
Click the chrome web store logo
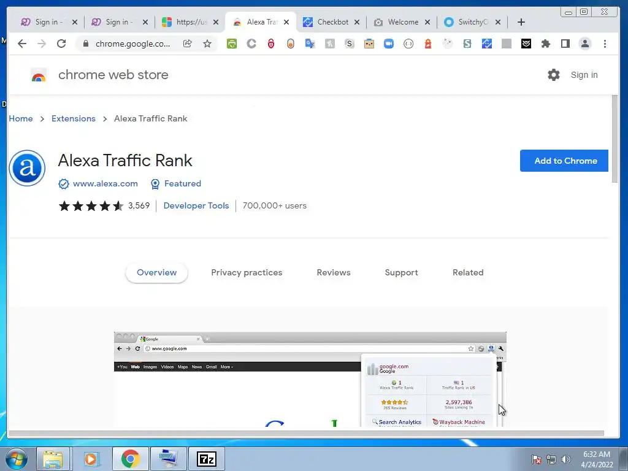point(39,75)
